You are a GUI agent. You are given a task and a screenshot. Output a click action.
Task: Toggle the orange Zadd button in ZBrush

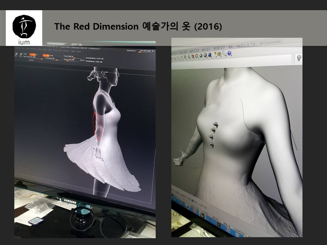point(46,55)
